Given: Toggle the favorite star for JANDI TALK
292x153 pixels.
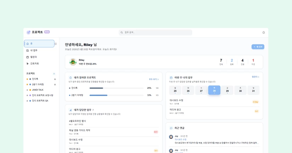Looking at the screenshot, I should click(27, 90).
